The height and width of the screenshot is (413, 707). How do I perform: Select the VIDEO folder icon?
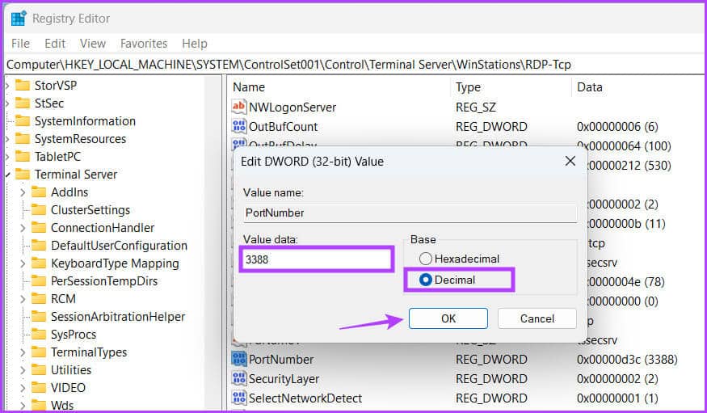pyautogui.click(x=39, y=388)
